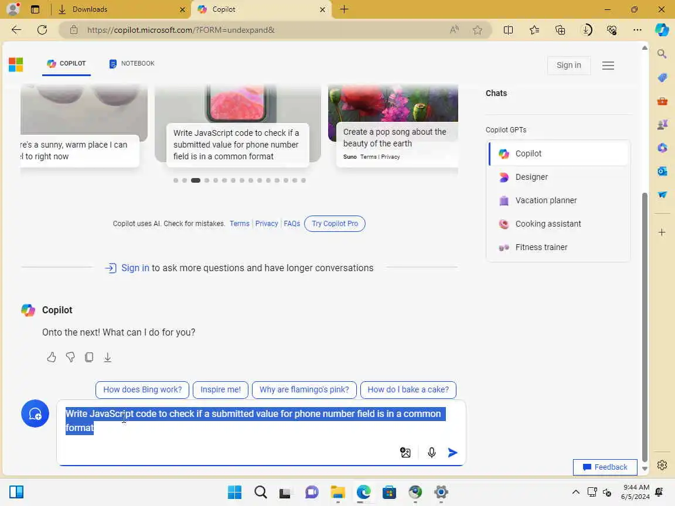This screenshot has height=506, width=675.
Task: Click the Feedback button
Action: (x=605, y=467)
